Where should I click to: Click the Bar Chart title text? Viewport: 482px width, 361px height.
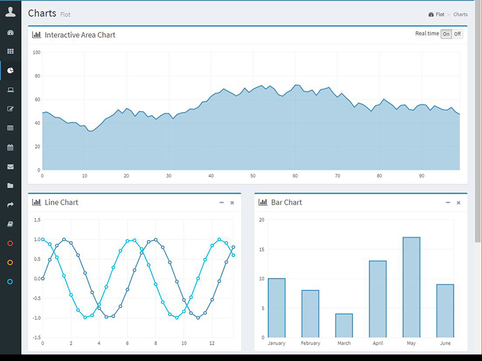pyautogui.click(x=287, y=202)
